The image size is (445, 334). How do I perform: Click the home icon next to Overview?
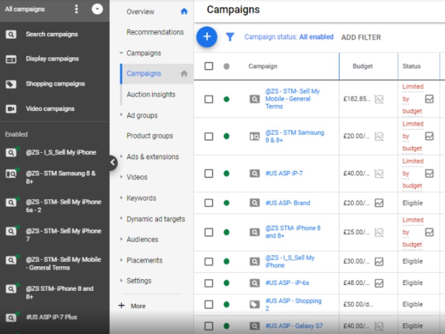pyautogui.click(x=184, y=12)
